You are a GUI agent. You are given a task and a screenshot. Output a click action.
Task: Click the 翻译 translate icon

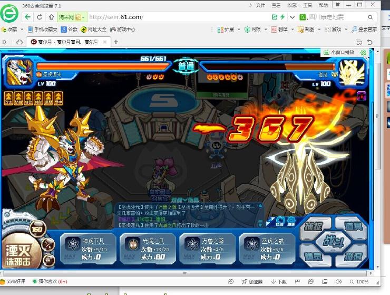point(274,30)
